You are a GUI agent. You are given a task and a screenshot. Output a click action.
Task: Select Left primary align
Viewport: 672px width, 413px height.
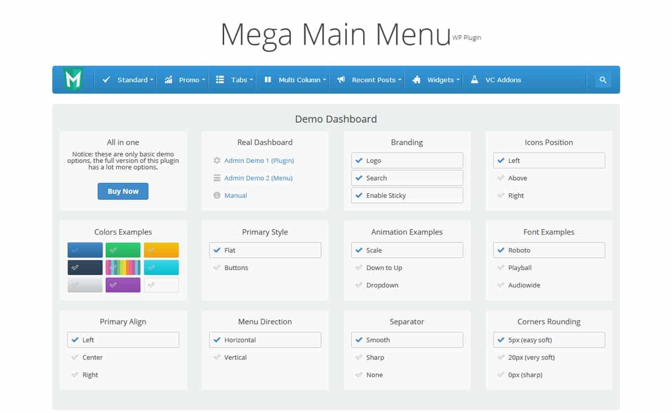point(123,340)
